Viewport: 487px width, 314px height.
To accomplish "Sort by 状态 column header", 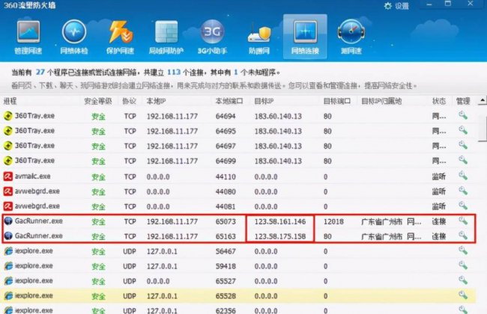I will coord(439,101).
